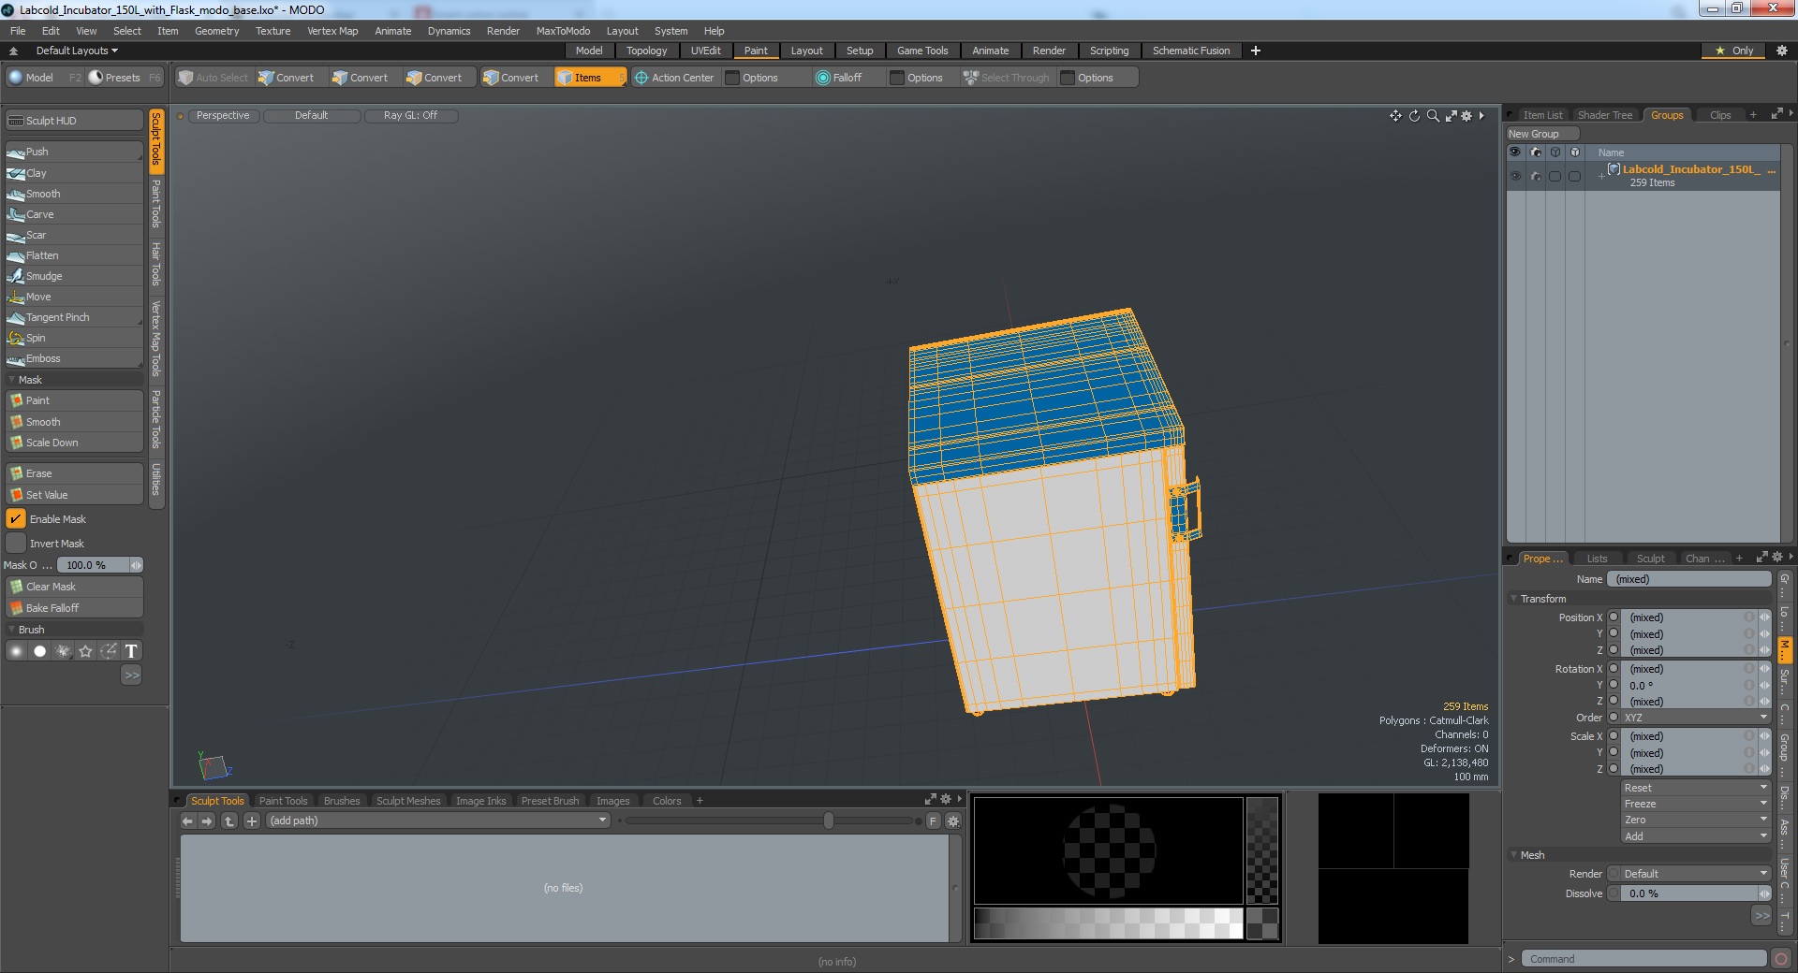Image resolution: width=1798 pixels, height=973 pixels.
Task: Switch to Paint Tools tab
Action: tap(283, 801)
